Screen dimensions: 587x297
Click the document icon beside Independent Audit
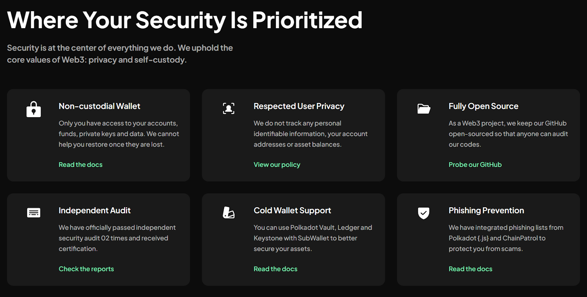pyautogui.click(x=34, y=213)
